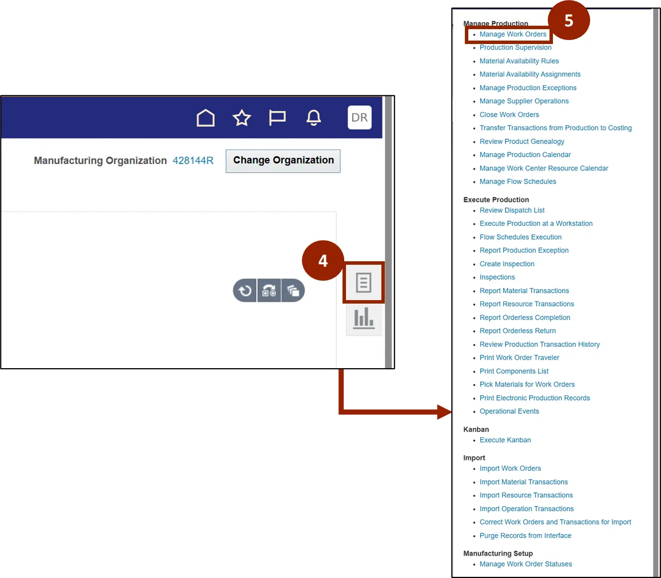Screen dimensions: 661x578
Task: Open Flow Schedules Execution
Action: [x=520, y=237]
